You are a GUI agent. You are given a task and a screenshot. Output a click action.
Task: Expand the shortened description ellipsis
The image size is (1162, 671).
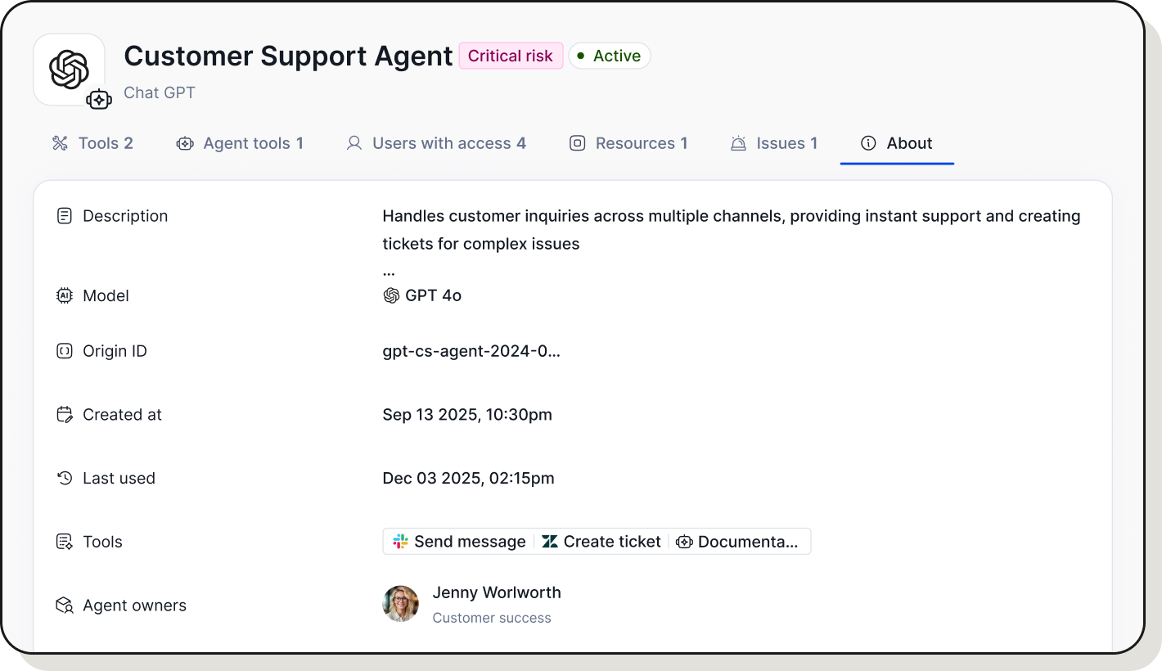(x=389, y=269)
